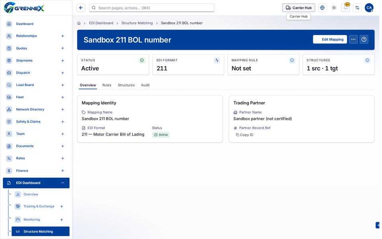
Task: Click the Finance dollar icon
Action: tap(9, 171)
